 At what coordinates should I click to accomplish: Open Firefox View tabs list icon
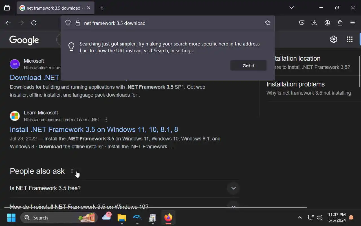click(x=7, y=8)
